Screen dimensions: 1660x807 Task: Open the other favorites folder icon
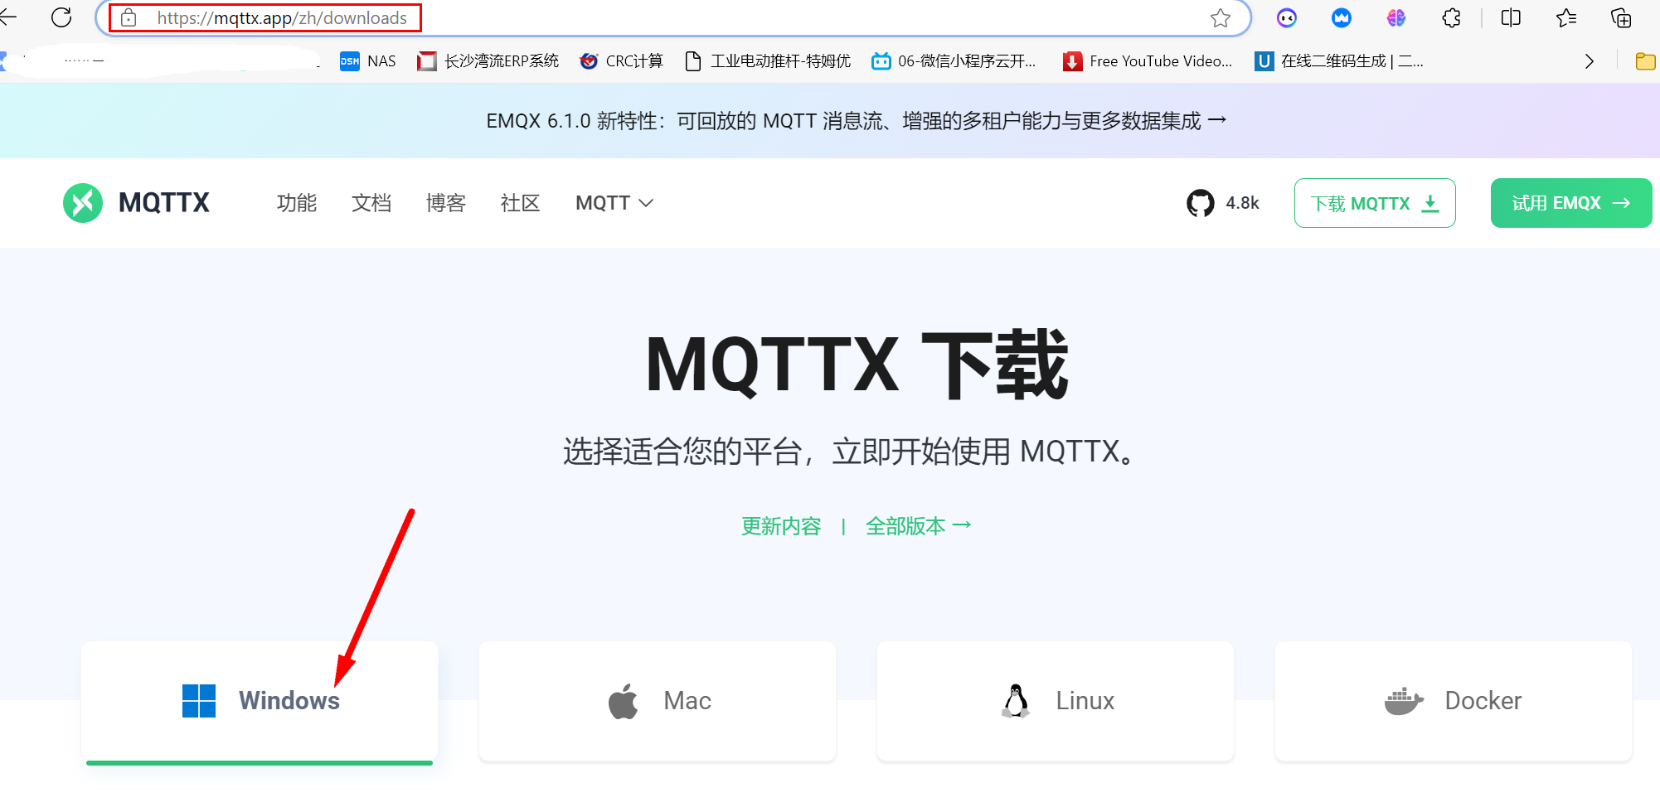click(1645, 61)
